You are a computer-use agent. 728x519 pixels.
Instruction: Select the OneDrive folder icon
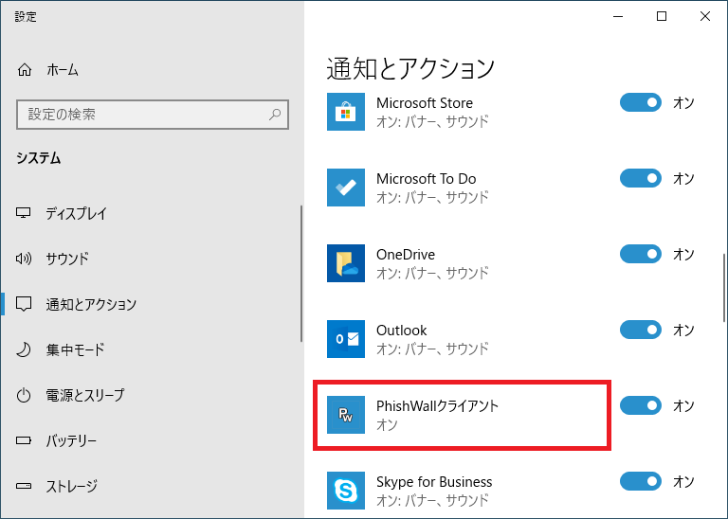(x=345, y=263)
